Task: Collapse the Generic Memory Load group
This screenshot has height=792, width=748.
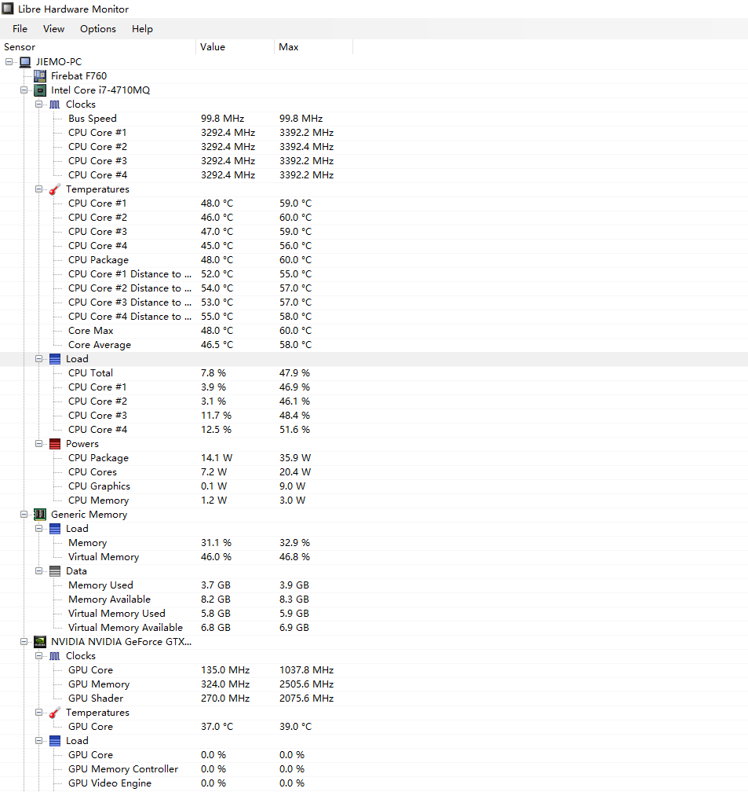Action: coord(39,528)
